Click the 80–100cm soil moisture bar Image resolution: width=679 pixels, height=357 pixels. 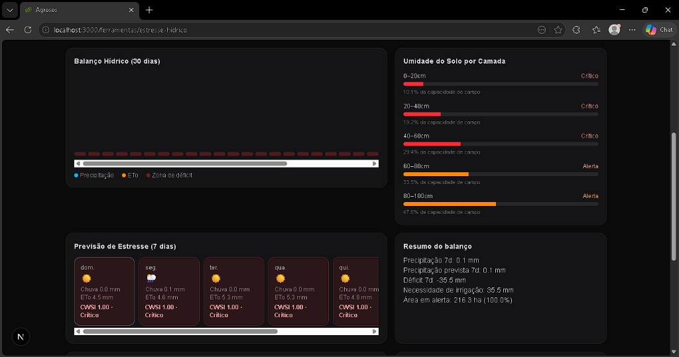point(501,204)
